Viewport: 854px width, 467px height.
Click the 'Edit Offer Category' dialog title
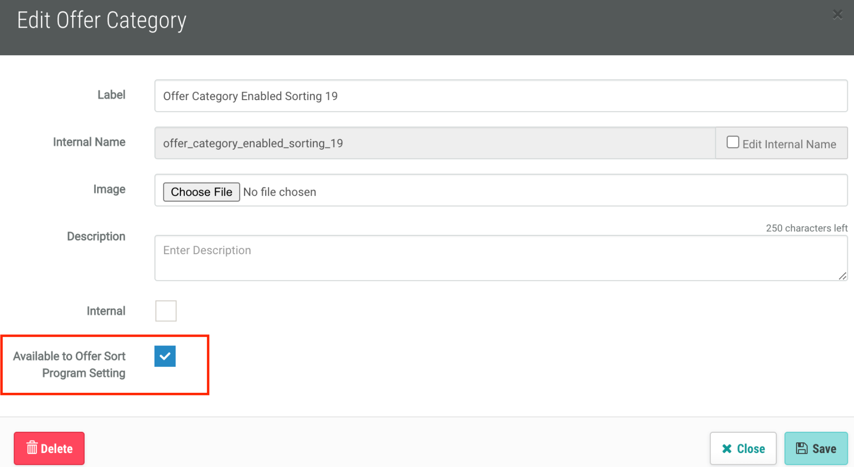tap(102, 21)
